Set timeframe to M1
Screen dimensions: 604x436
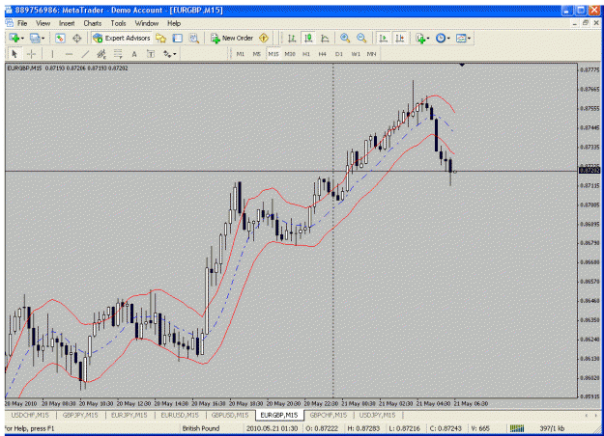241,54
